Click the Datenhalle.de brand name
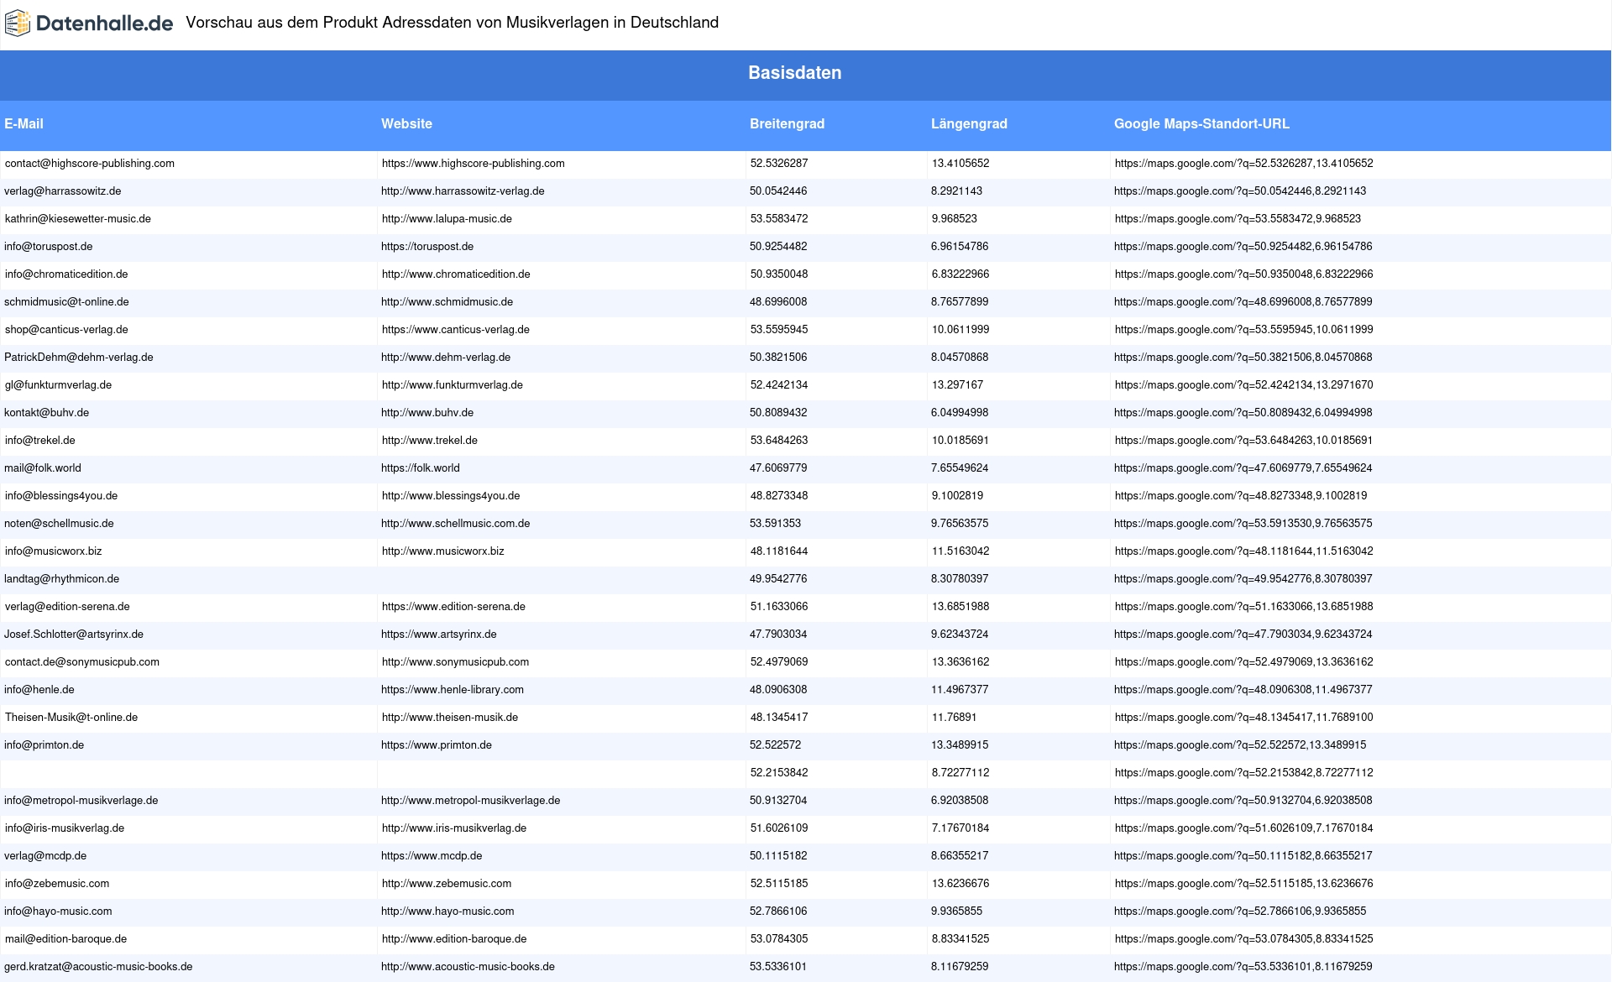1612x982 pixels. (105, 24)
